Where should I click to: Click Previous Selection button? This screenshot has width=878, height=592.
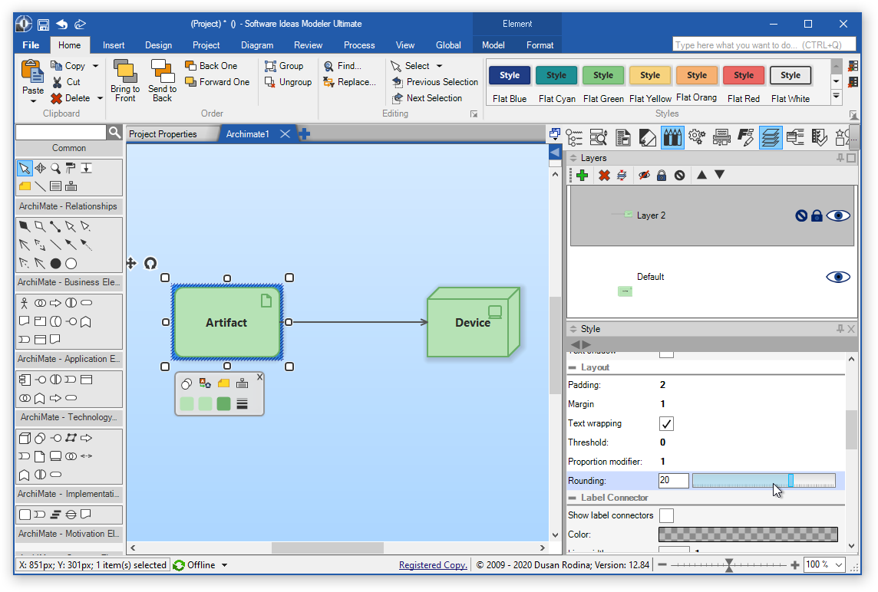pos(435,82)
